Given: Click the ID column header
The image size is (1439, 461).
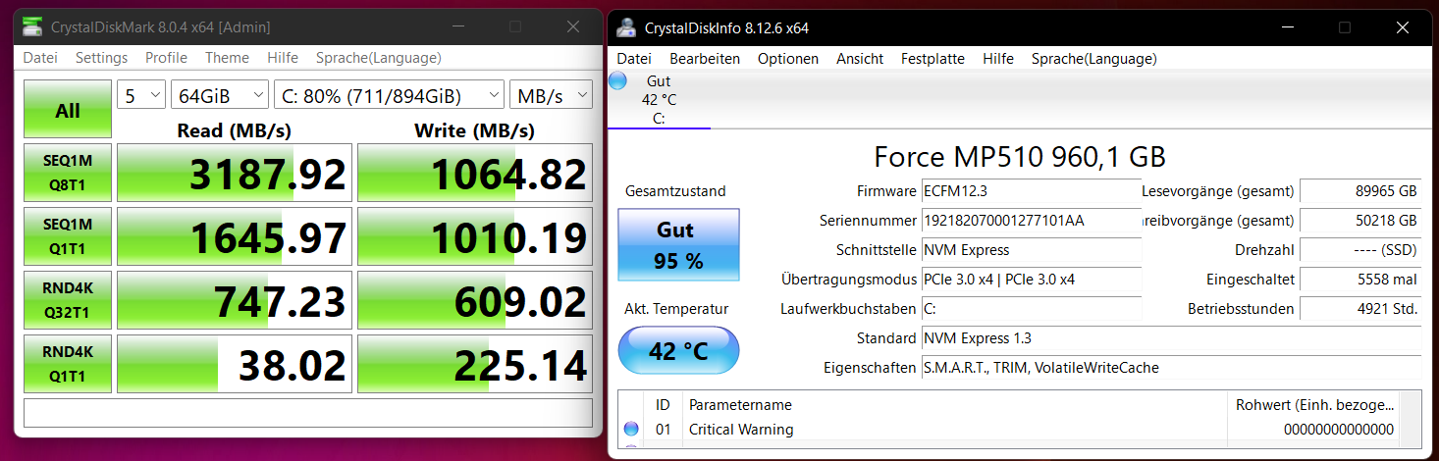Looking at the screenshot, I should [664, 404].
